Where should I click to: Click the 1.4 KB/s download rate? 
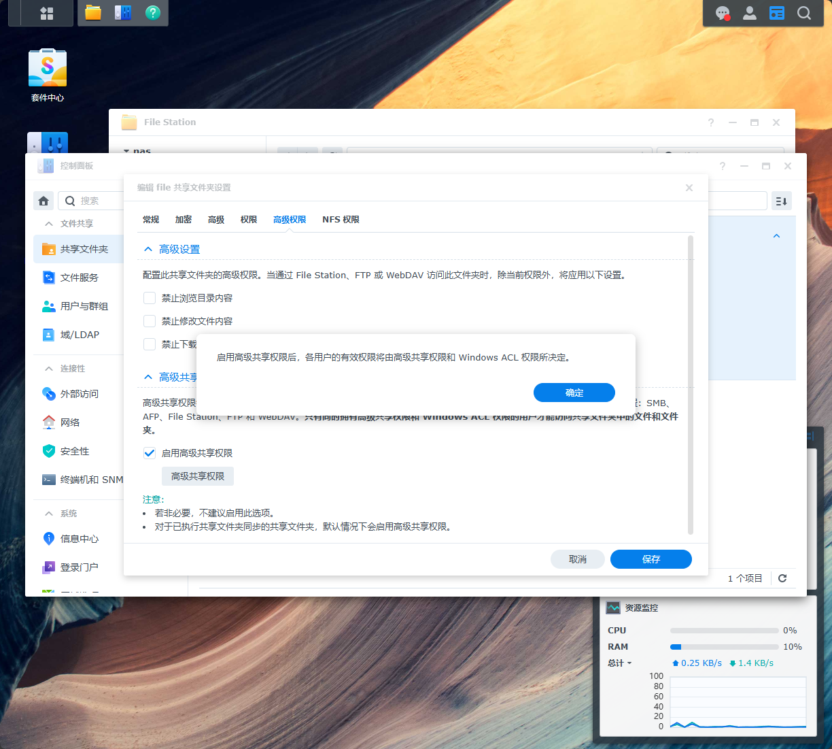pos(751,663)
